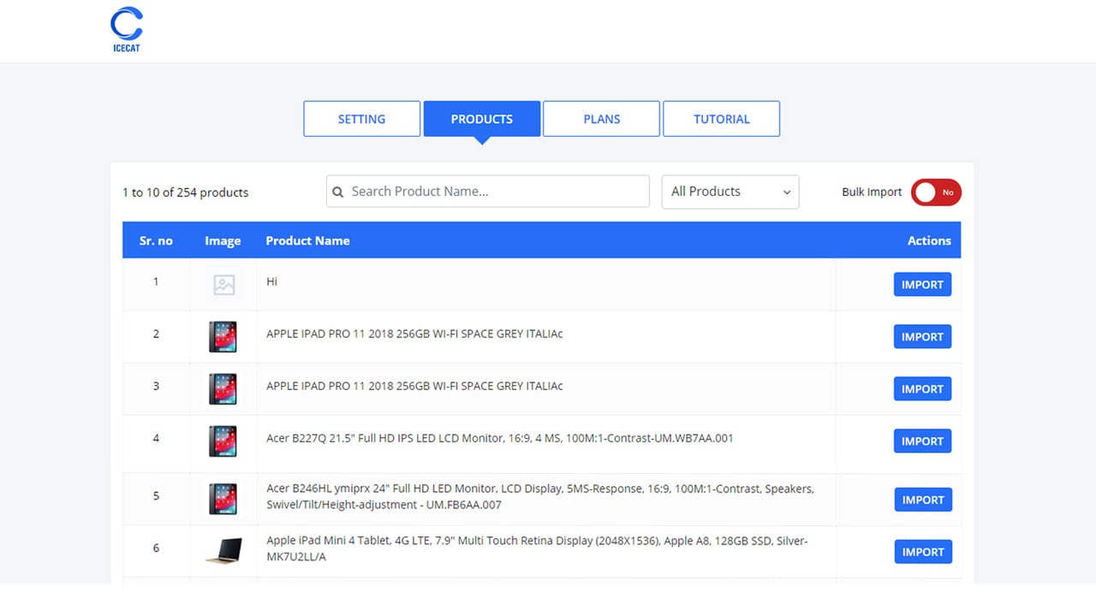The height and width of the screenshot is (616, 1096).
Task: Expand the All Products dropdown
Action: [730, 192]
